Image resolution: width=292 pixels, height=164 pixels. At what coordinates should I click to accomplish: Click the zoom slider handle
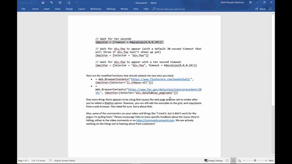click(x=255, y=160)
